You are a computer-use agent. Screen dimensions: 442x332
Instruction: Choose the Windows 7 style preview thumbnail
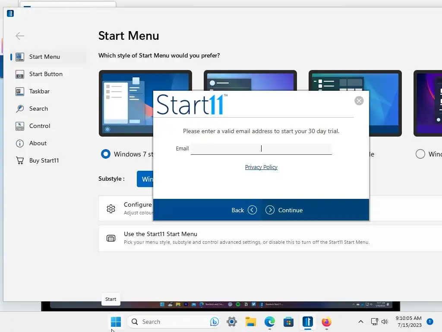pos(126,103)
